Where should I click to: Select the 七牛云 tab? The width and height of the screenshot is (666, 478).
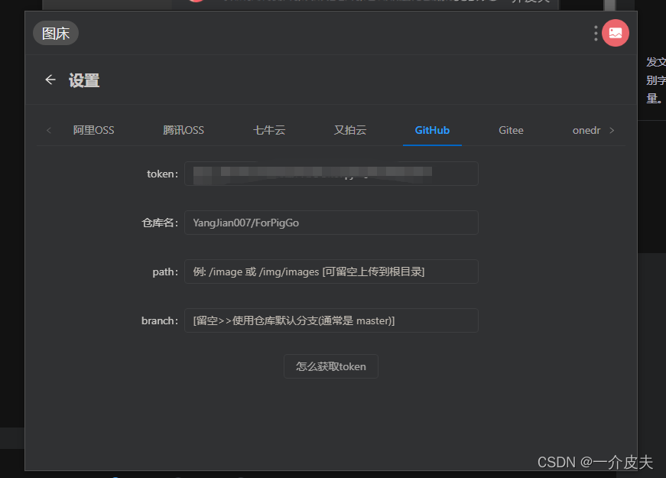pos(268,130)
